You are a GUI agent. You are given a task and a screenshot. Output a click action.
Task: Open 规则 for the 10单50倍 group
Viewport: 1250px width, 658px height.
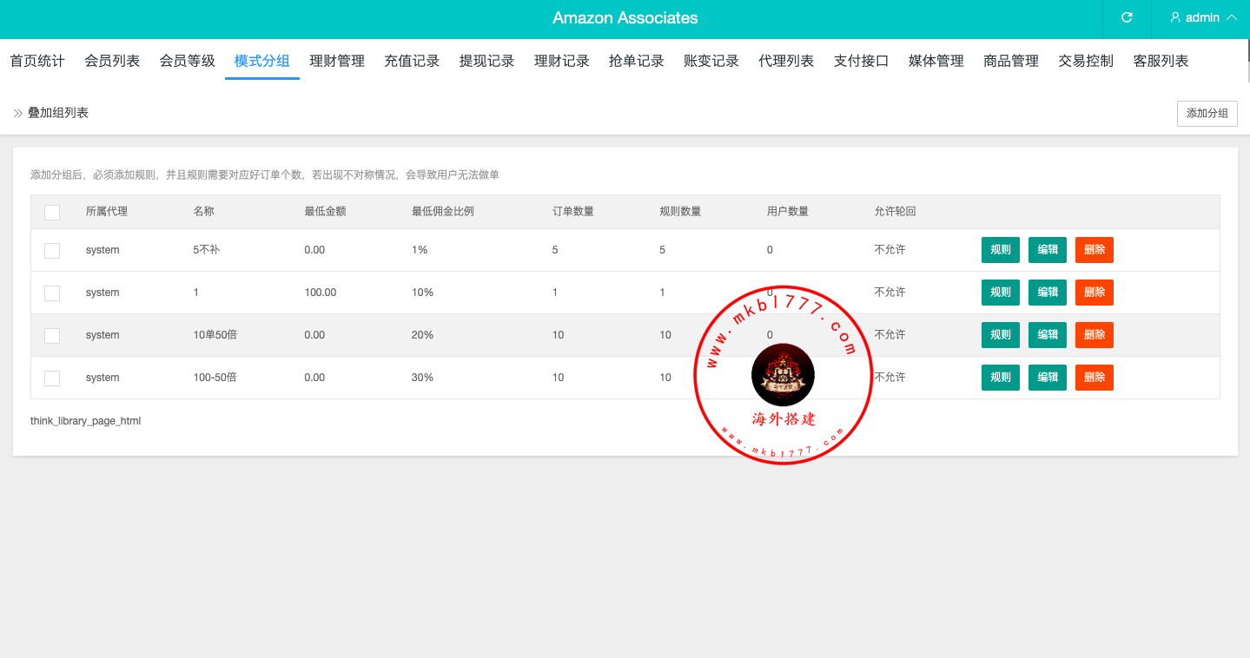[1001, 335]
